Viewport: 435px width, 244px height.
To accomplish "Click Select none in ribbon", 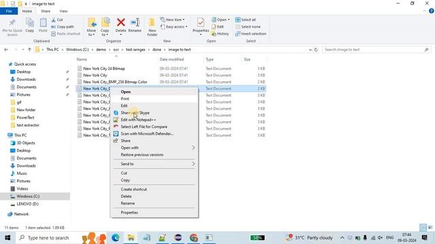I will (x=247, y=26).
